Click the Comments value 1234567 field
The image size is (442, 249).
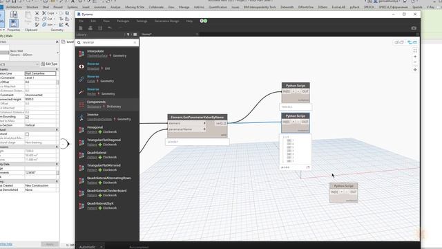40,172
